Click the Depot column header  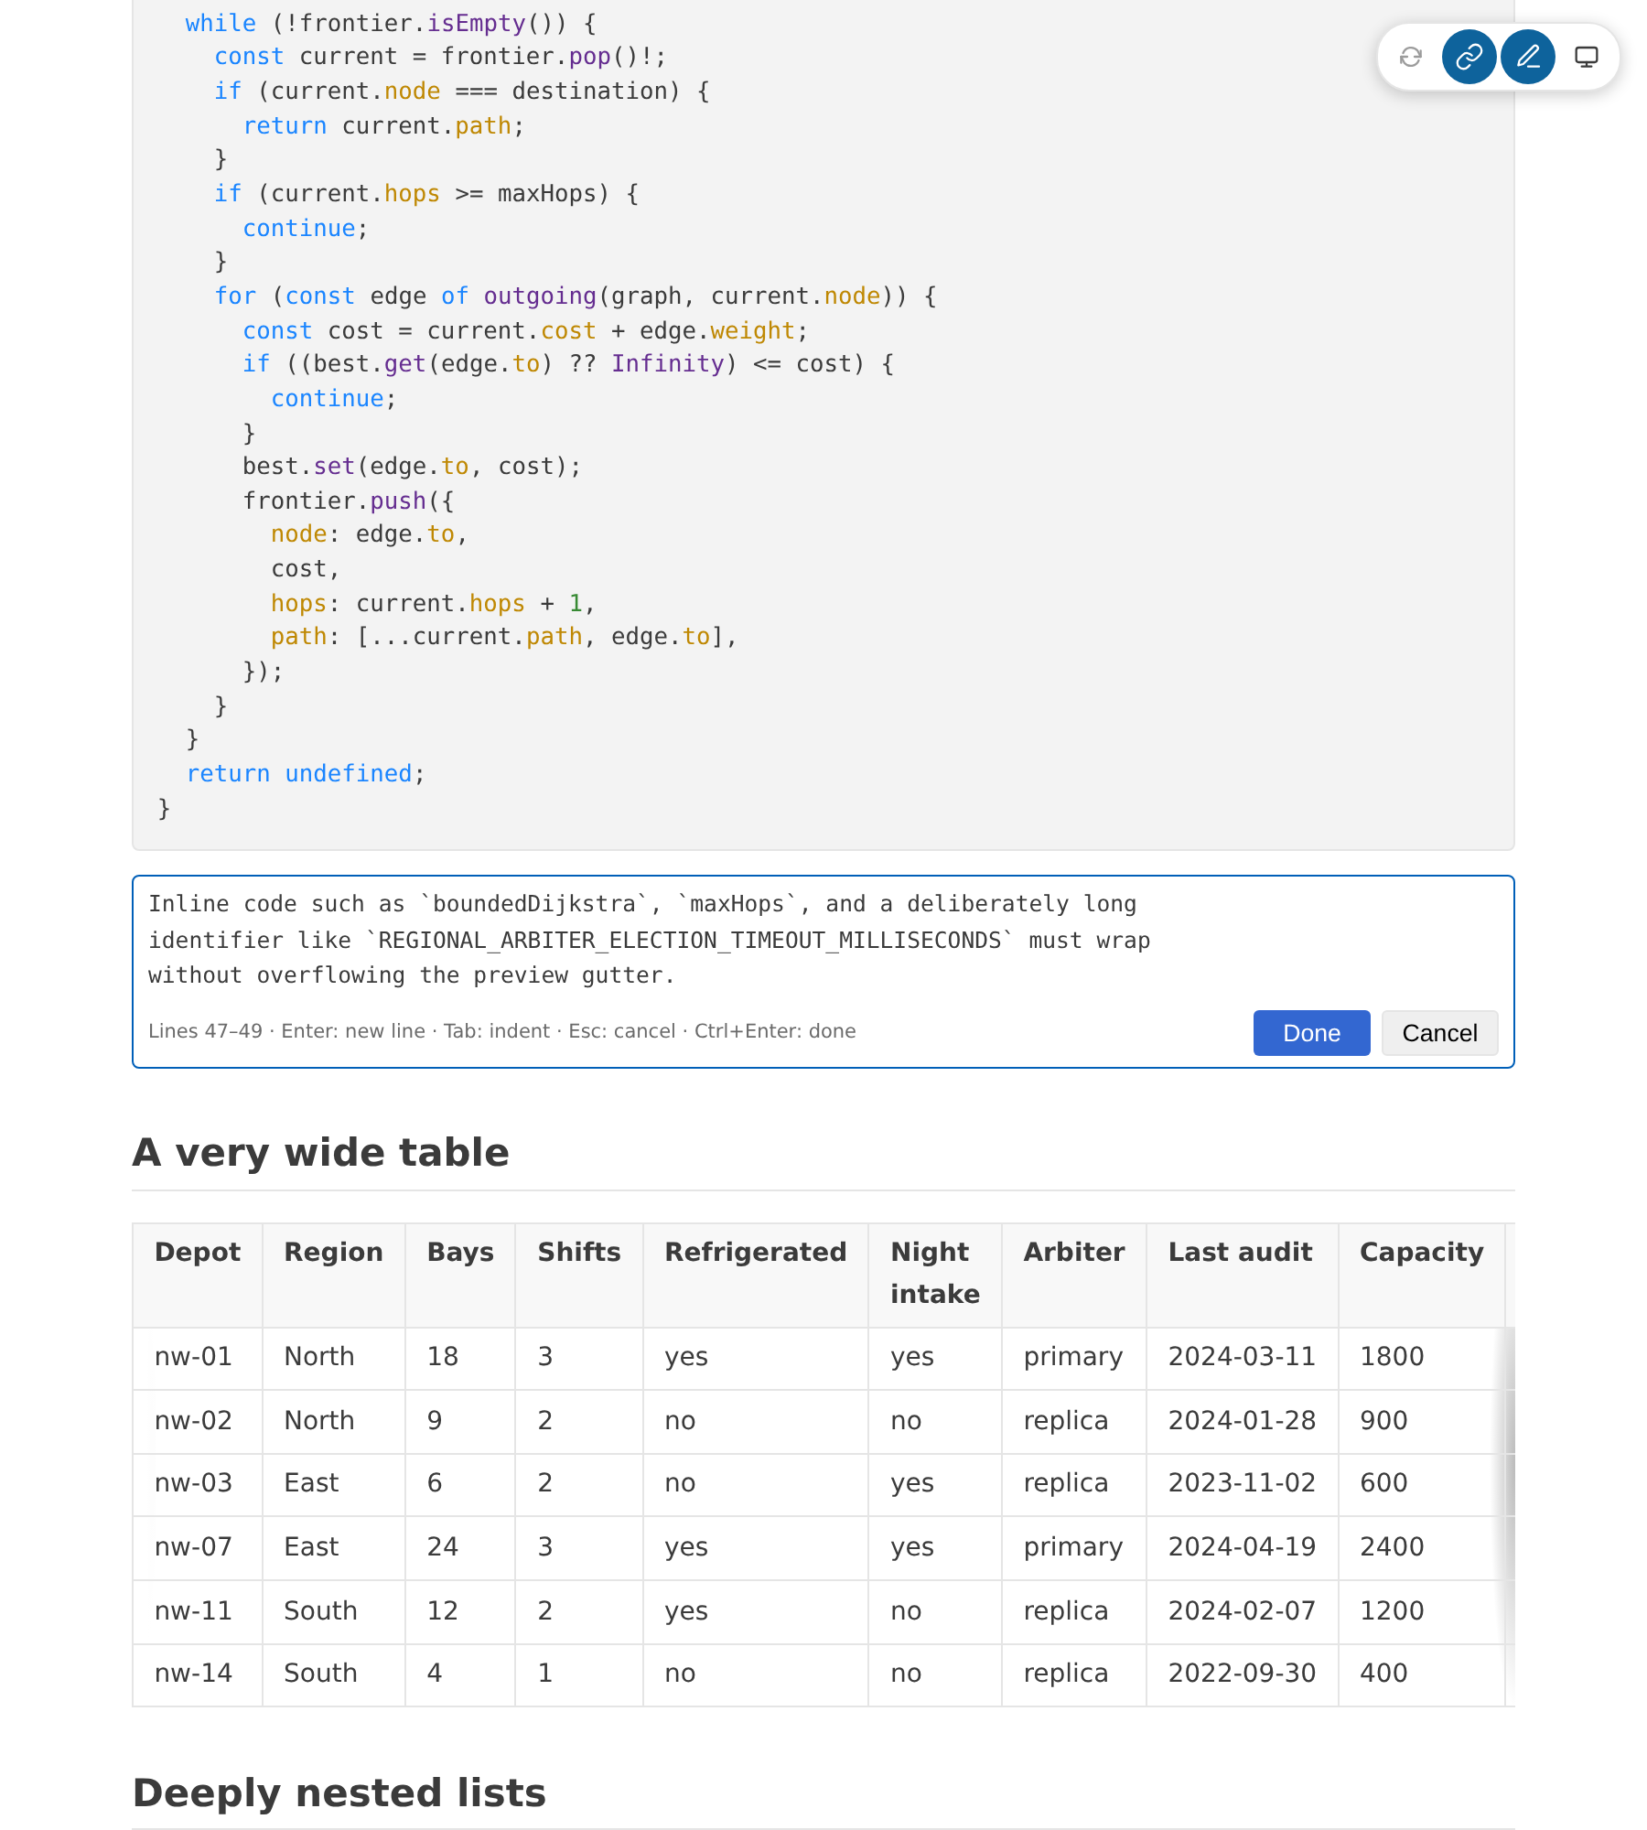click(198, 1276)
